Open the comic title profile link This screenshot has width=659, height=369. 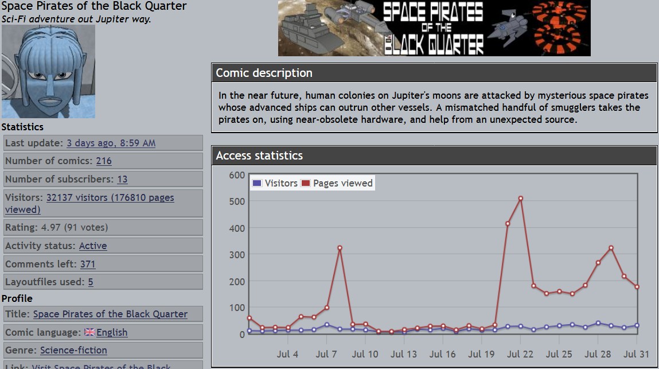pos(110,314)
